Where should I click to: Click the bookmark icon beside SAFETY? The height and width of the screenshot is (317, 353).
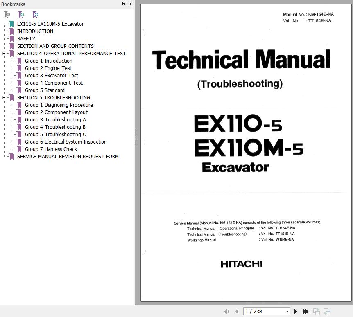(11, 39)
